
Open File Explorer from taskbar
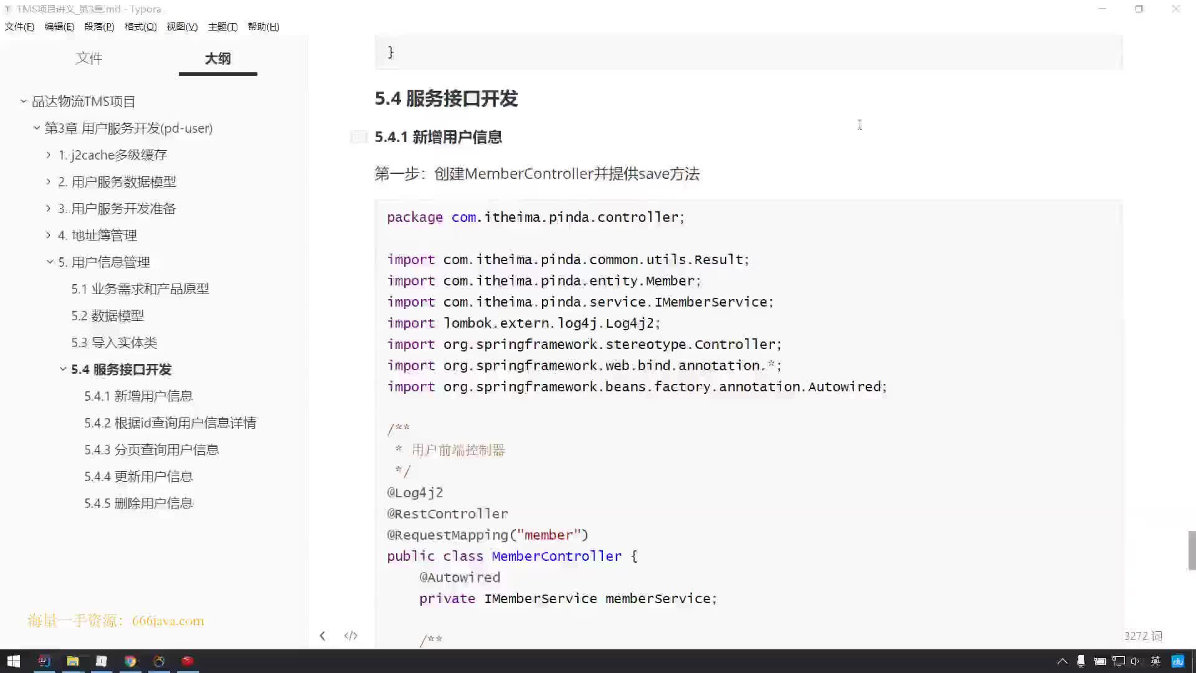pyautogui.click(x=73, y=661)
